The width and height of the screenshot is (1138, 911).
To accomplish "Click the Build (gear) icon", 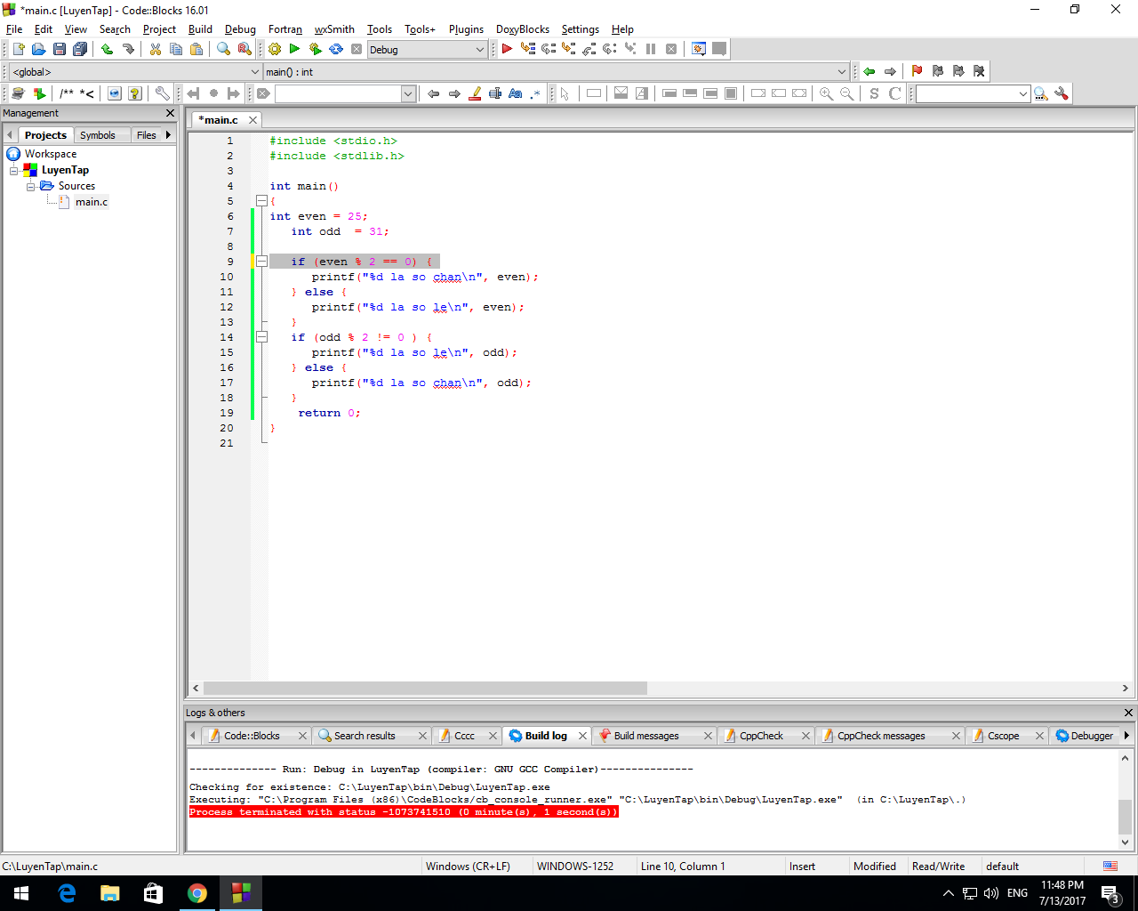I will [x=274, y=49].
